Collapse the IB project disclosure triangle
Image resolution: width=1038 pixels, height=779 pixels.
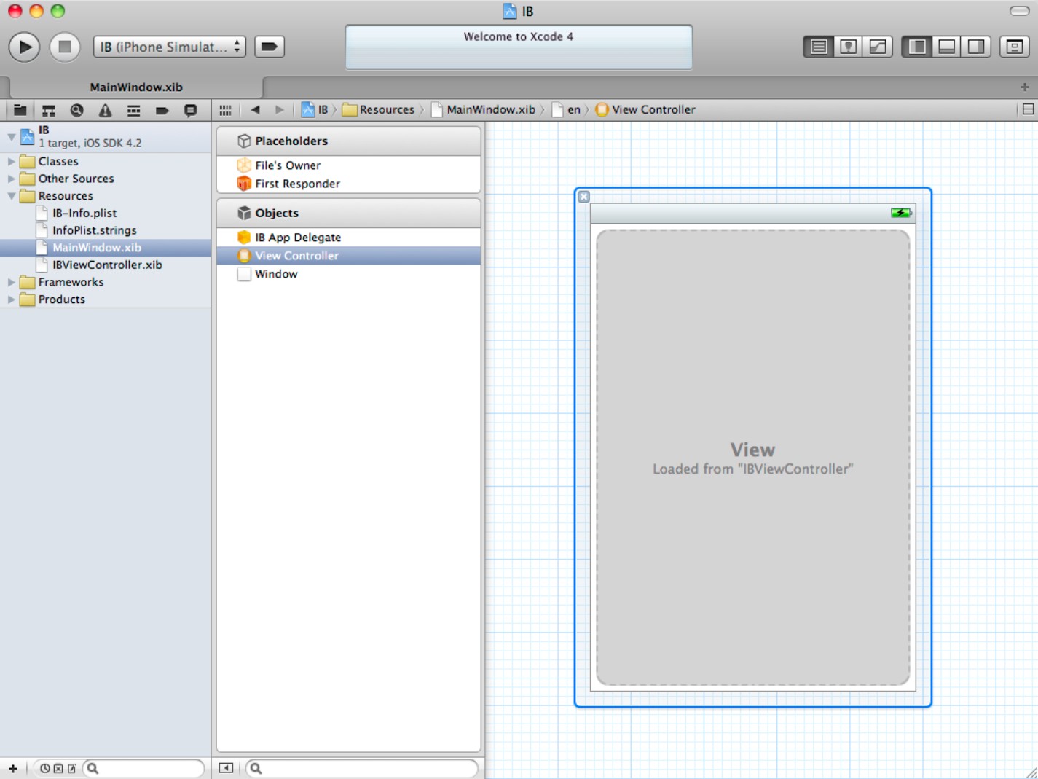coord(11,136)
